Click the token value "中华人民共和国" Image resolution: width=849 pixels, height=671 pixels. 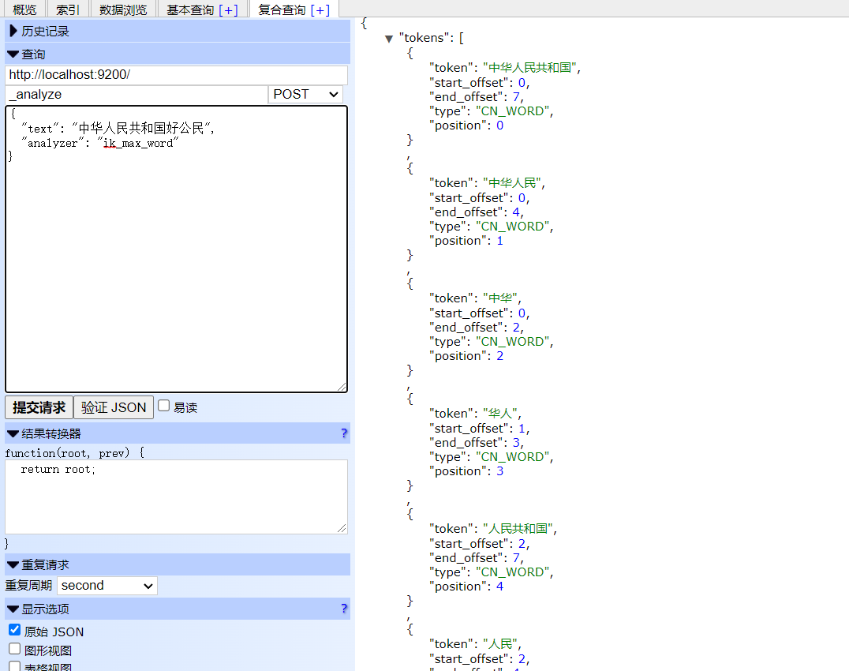(529, 68)
